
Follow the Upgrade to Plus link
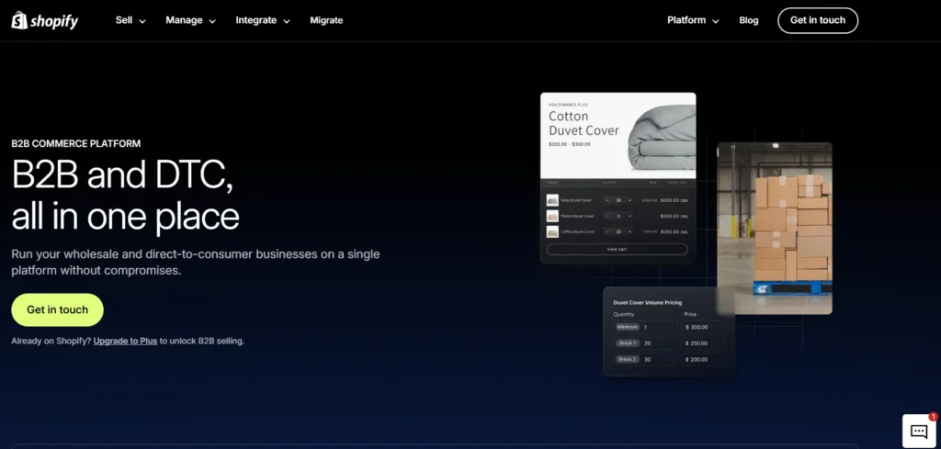coord(125,341)
